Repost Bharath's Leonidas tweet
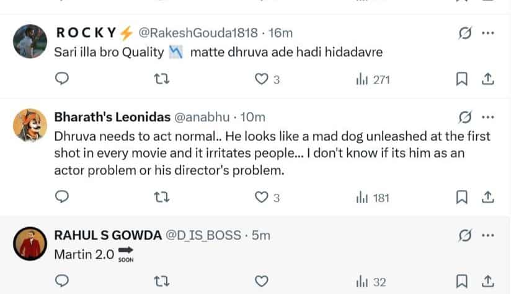Screen dimensions: 524x294 (x=161, y=197)
